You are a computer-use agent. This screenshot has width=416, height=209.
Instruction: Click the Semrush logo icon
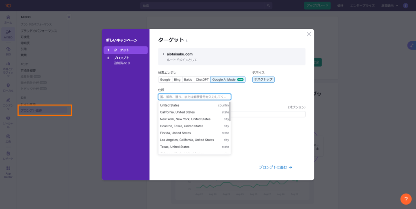point(9,5)
